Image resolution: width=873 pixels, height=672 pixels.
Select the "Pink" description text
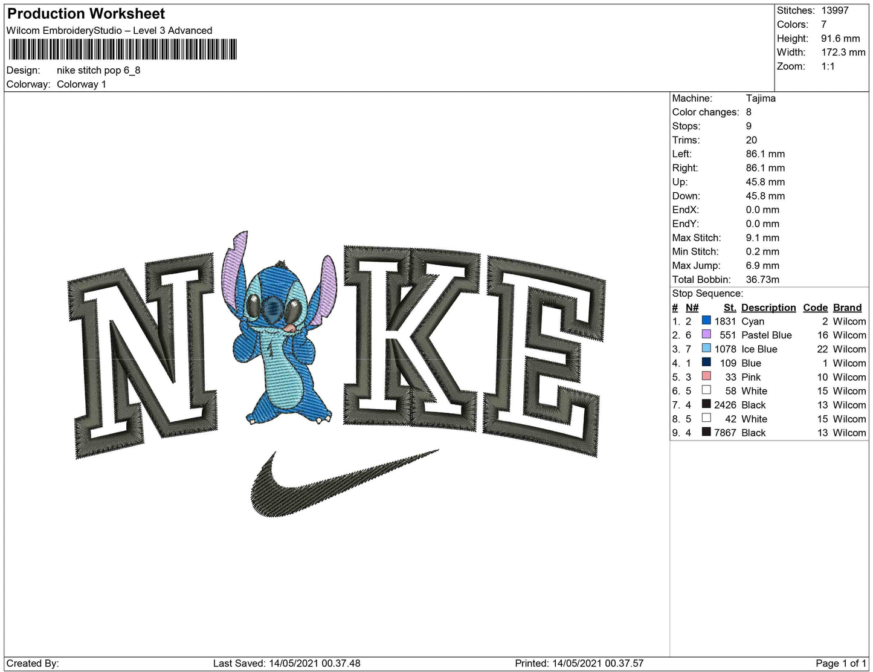click(751, 377)
